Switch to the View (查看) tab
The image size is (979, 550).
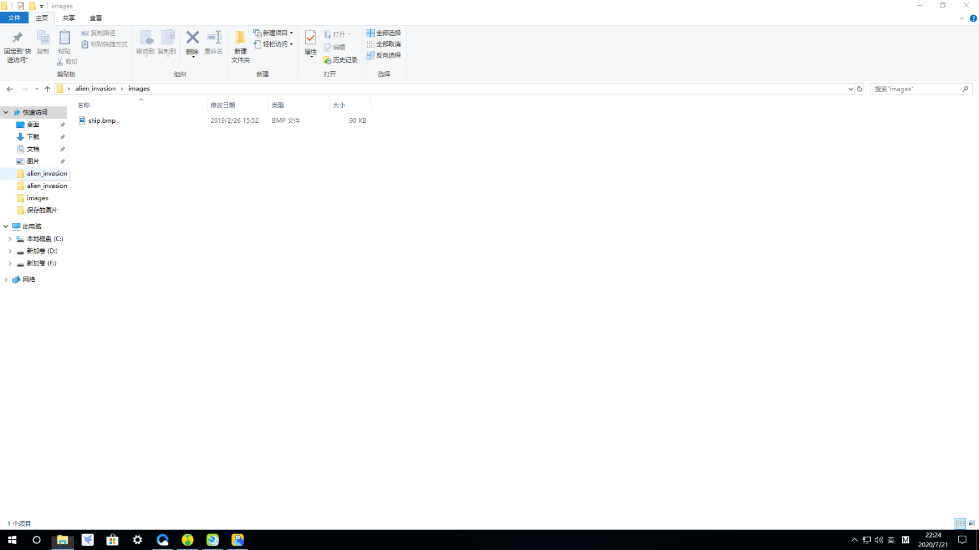pyautogui.click(x=96, y=18)
